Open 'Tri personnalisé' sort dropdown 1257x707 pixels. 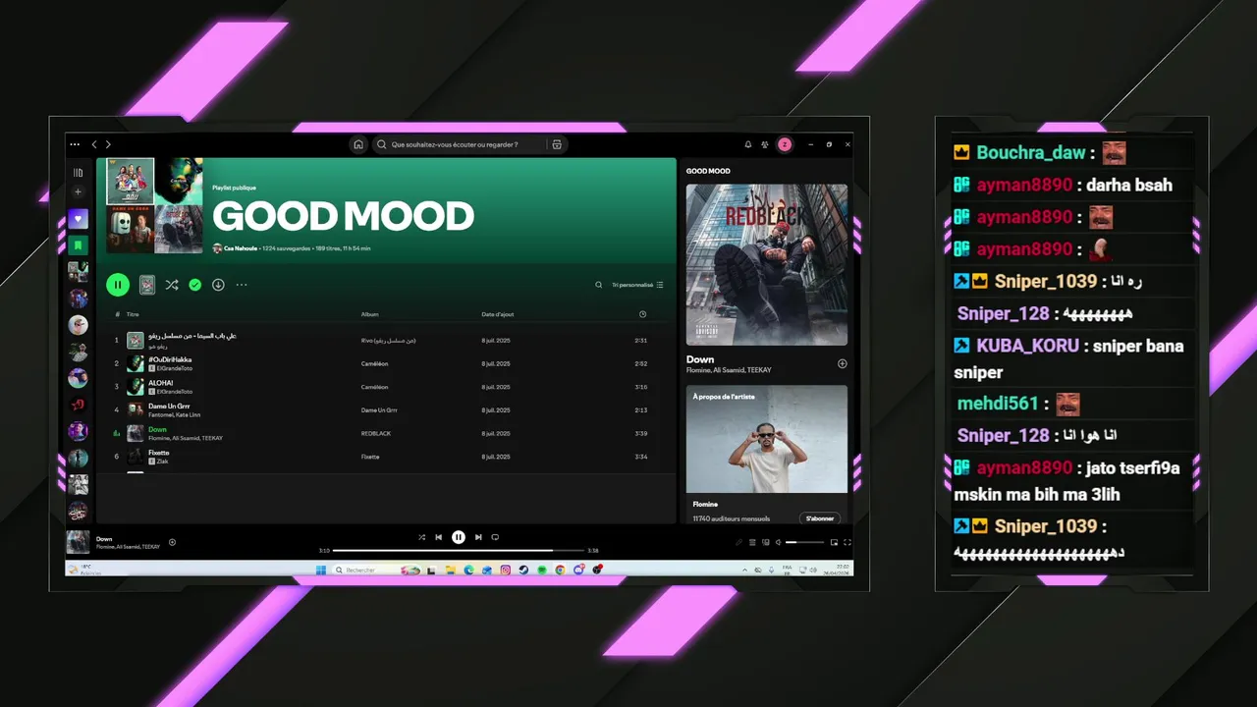pos(637,285)
